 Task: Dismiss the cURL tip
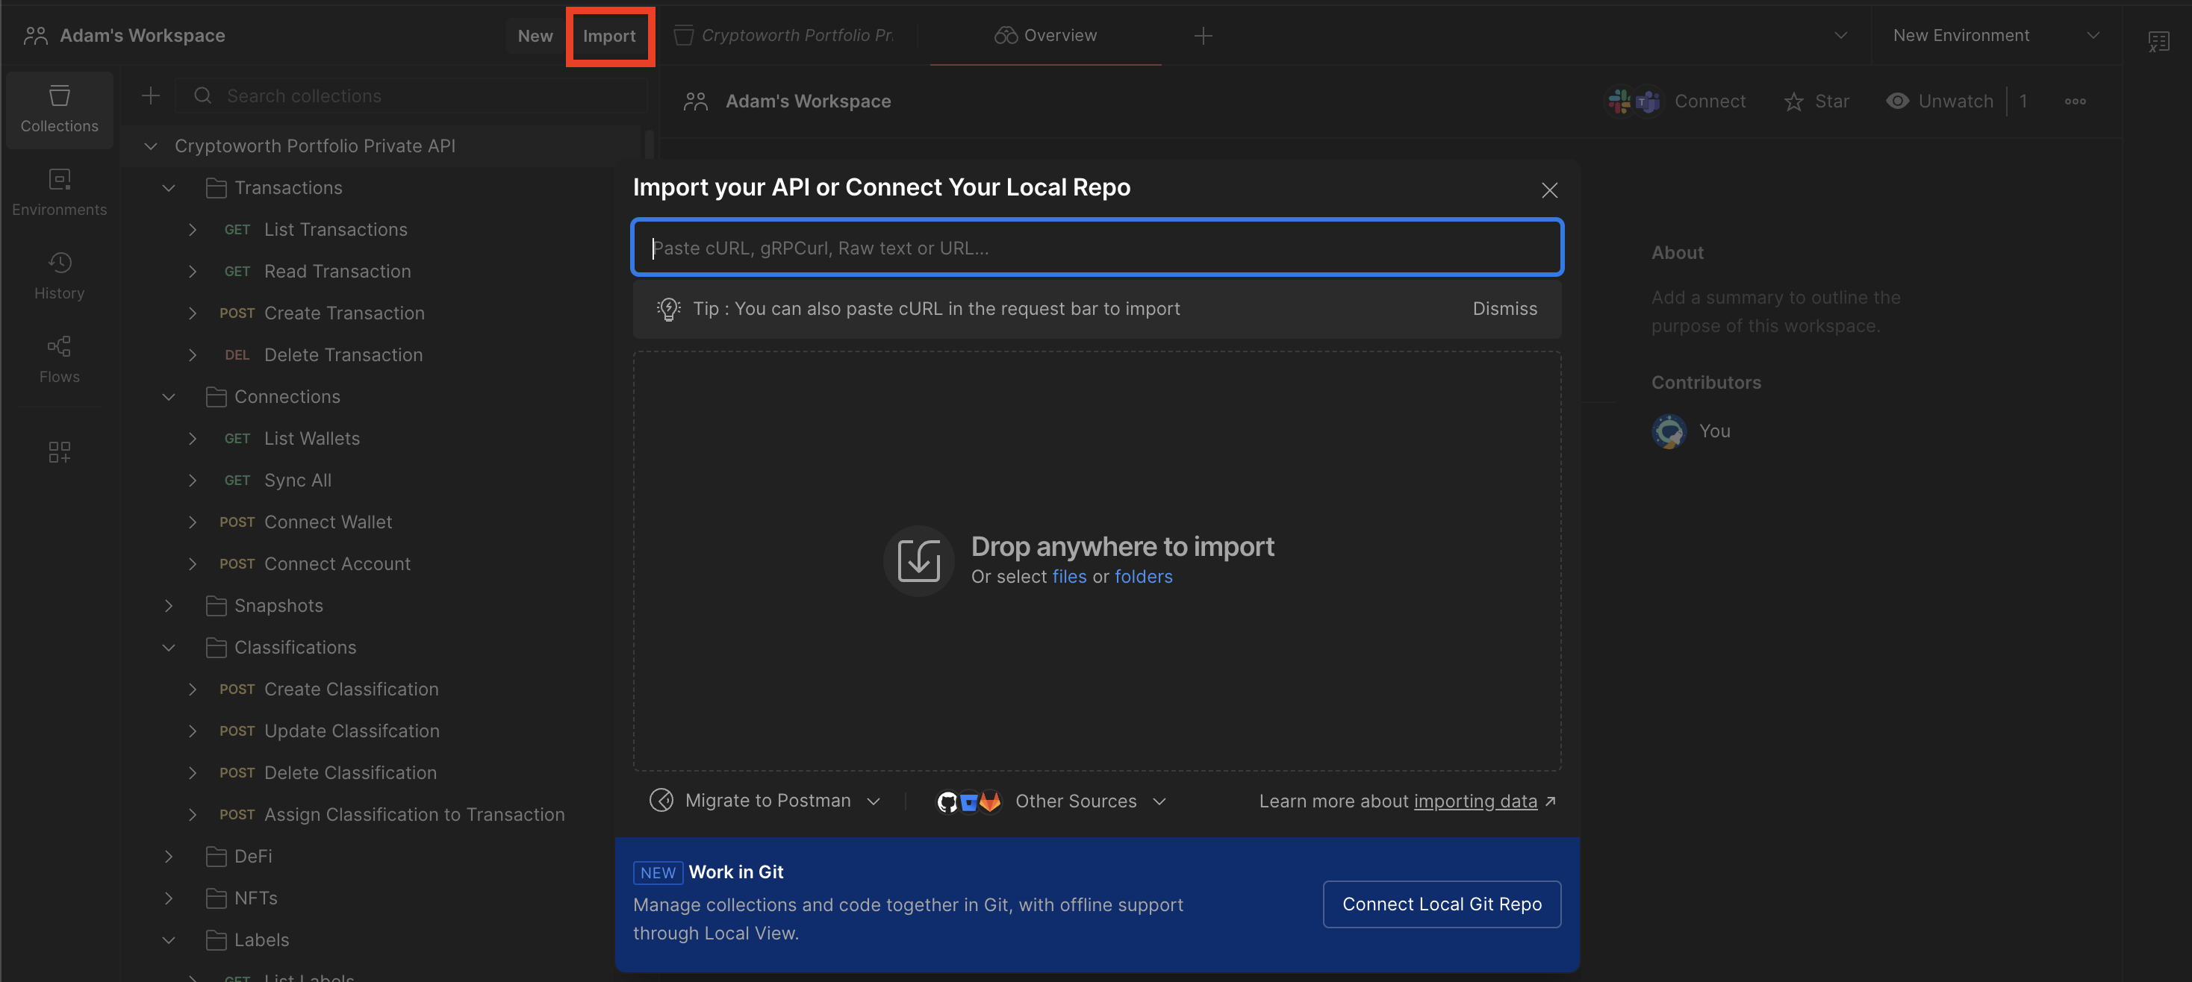pyautogui.click(x=1504, y=309)
